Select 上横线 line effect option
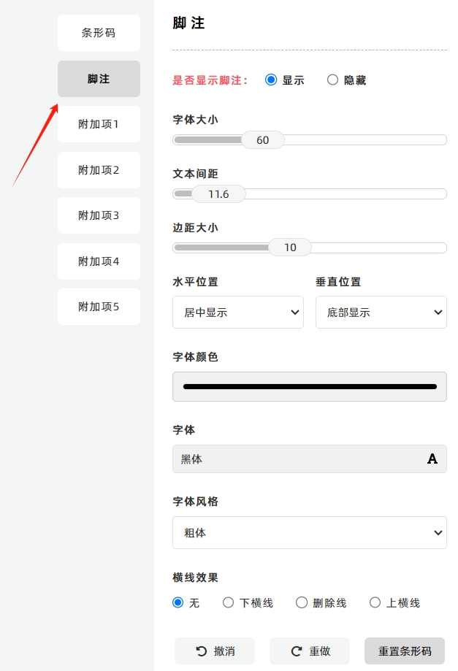 [375, 602]
